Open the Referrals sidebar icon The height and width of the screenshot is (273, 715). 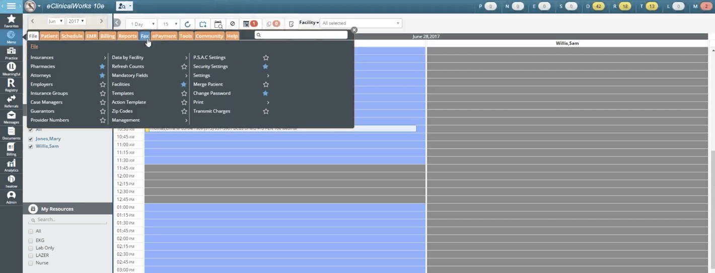(x=11, y=101)
